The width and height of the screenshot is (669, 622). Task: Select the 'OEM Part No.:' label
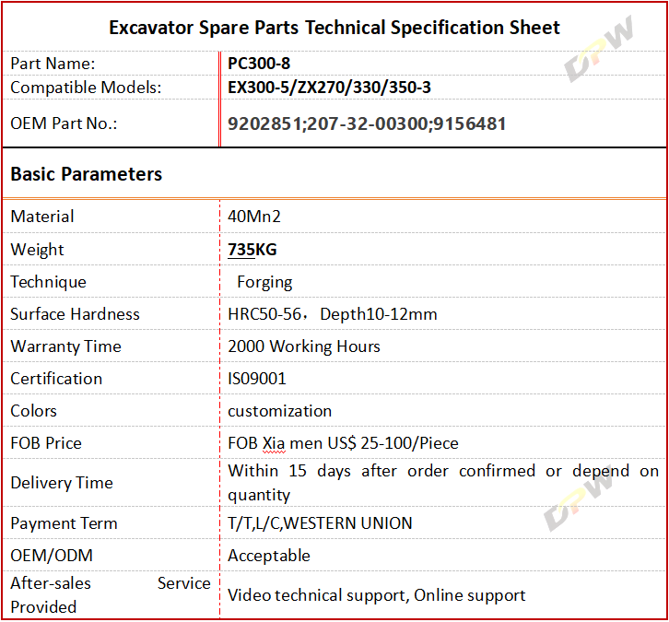tap(64, 123)
